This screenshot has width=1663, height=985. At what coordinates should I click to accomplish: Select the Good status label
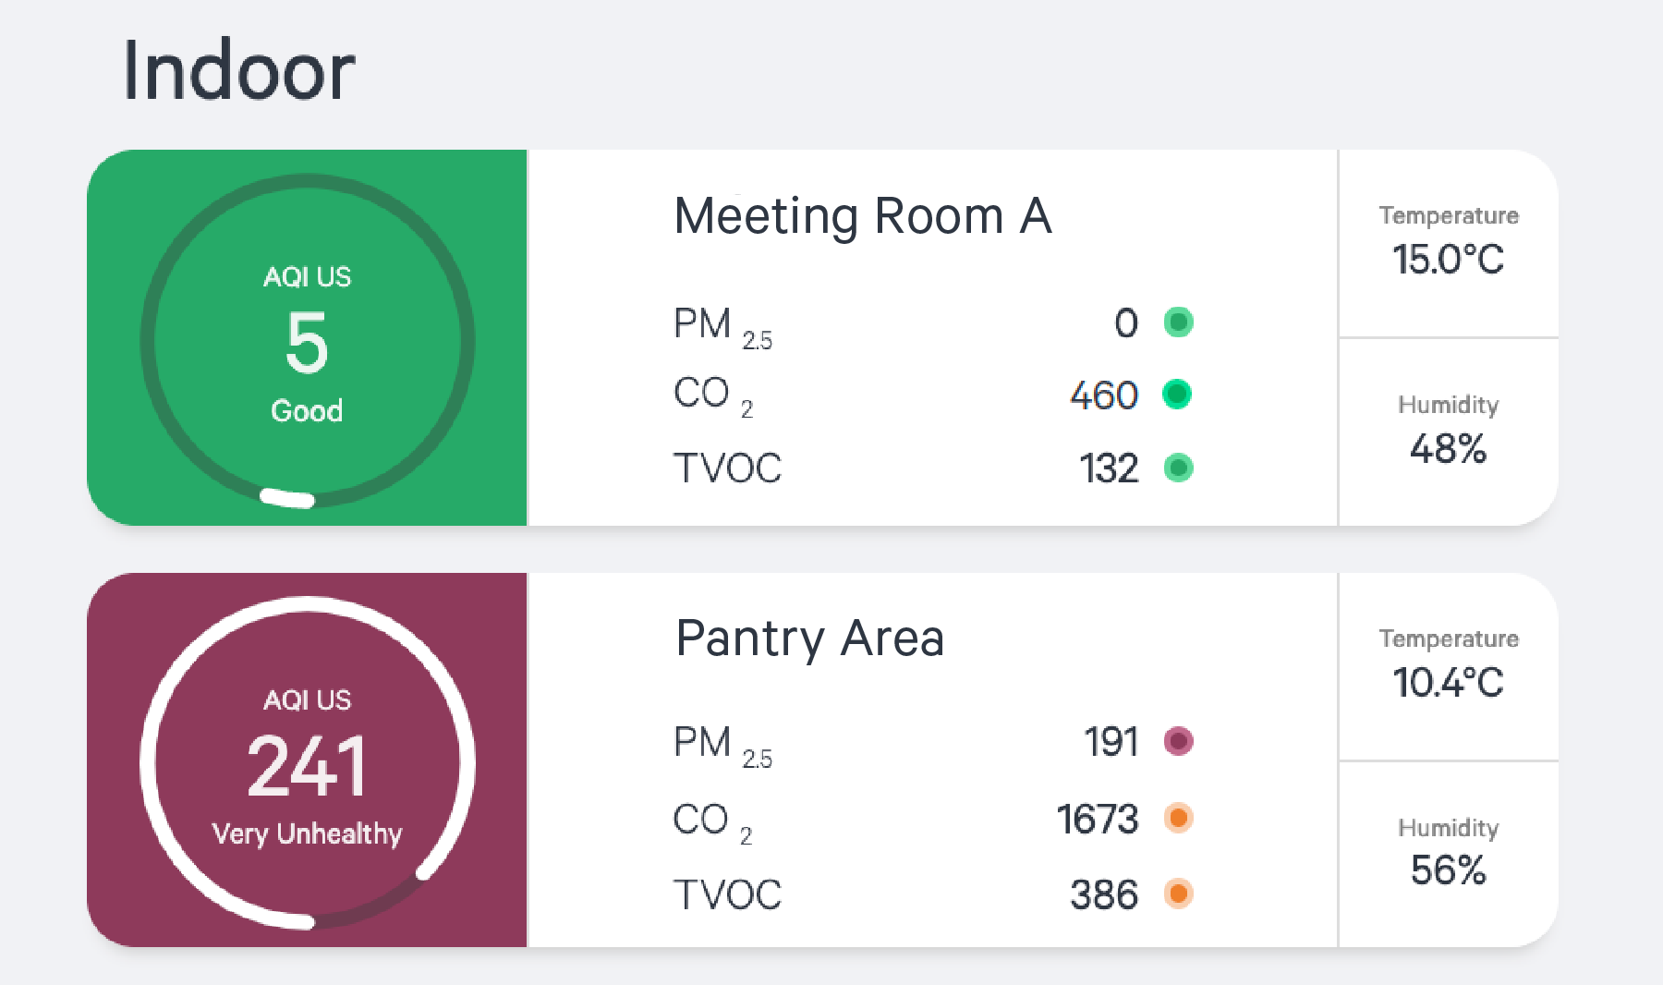coord(307,411)
